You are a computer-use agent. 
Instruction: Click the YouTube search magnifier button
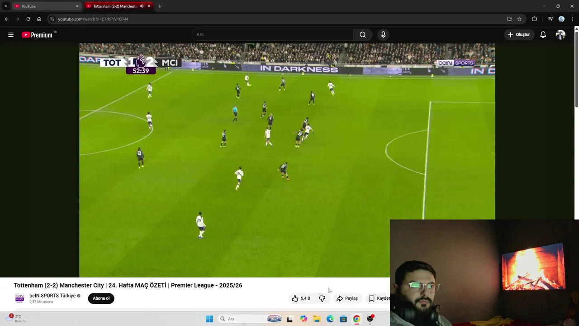(x=363, y=34)
